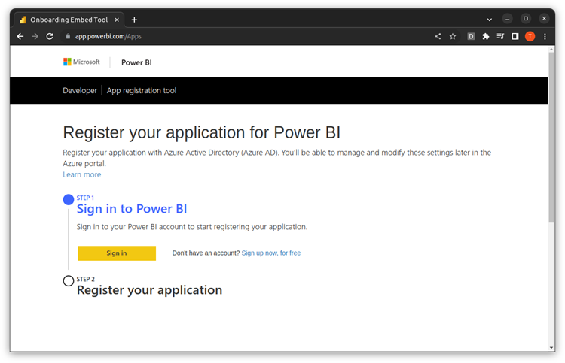
Task: Click the Sign up now, for free link
Action: [270, 253]
